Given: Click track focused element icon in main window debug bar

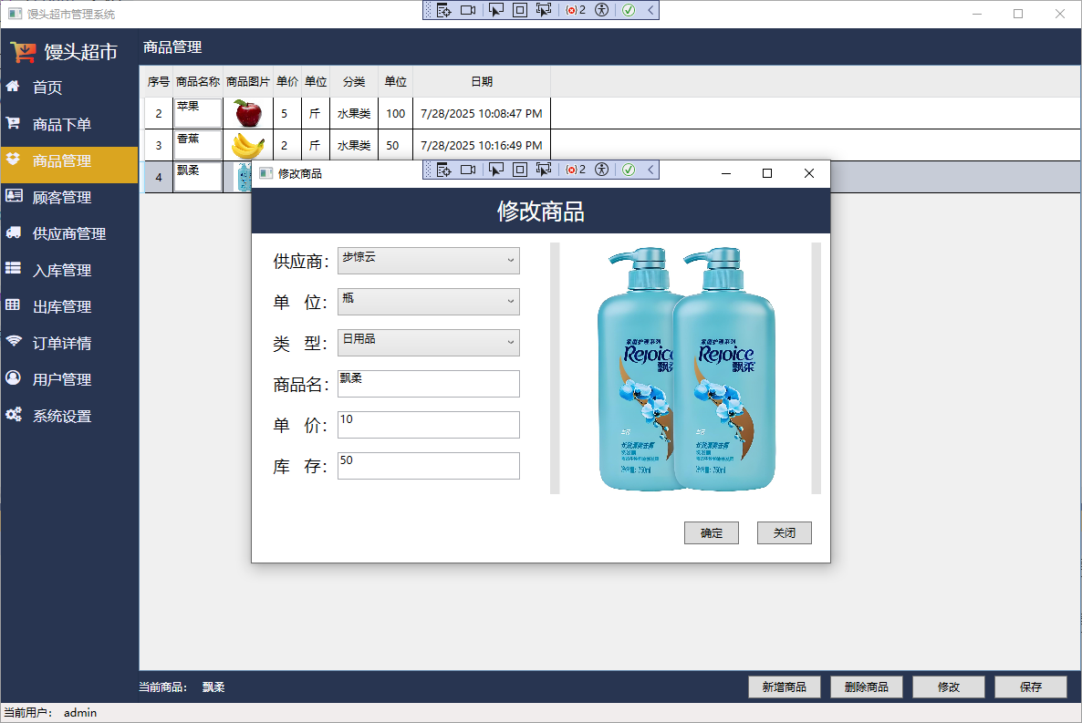Looking at the screenshot, I should 544,10.
